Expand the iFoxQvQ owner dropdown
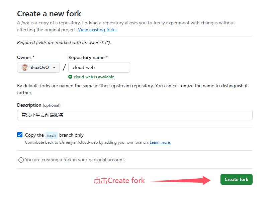Viewport: 272px width, 197px height. tap(38, 67)
